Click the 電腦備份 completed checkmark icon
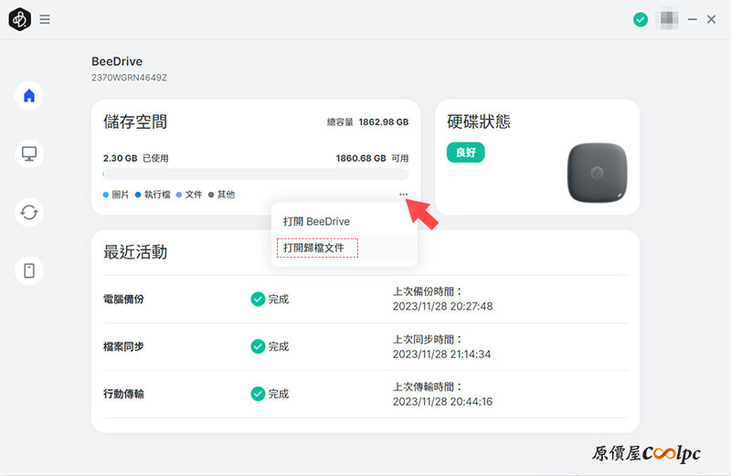Screen dimensions: 731x476 pyautogui.click(x=258, y=299)
